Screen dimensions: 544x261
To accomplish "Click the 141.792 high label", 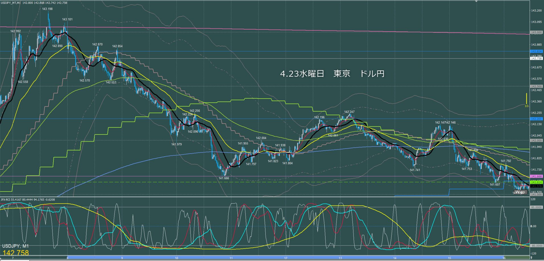I will pos(506,161).
